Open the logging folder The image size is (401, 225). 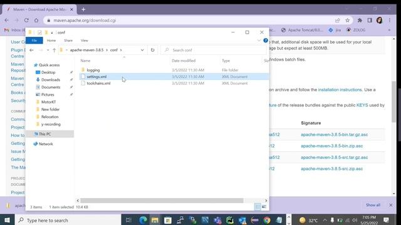[93, 70]
